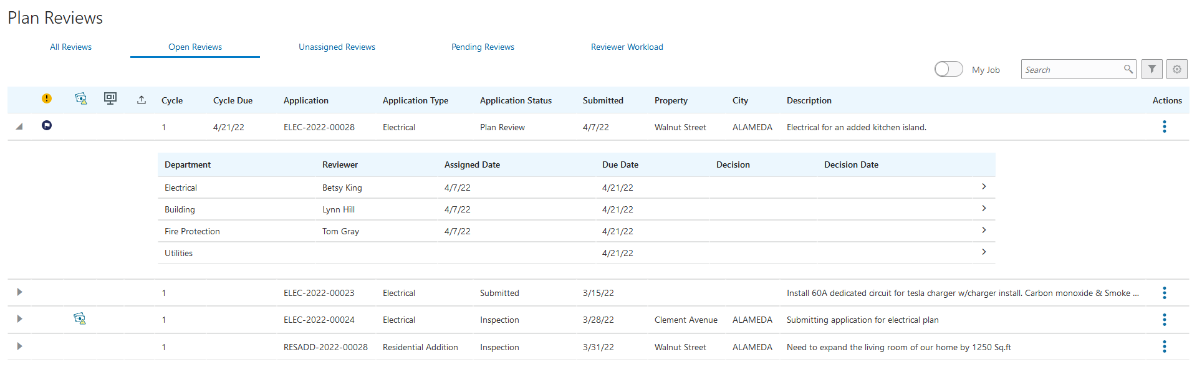Open actions menu for RESADD-2022-00028
This screenshot has width=1197, height=367.
(1164, 347)
